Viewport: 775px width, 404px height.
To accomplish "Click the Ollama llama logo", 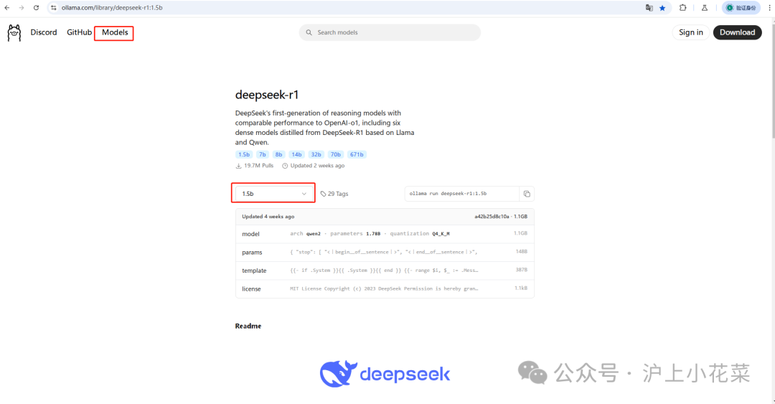I will [14, 32].
